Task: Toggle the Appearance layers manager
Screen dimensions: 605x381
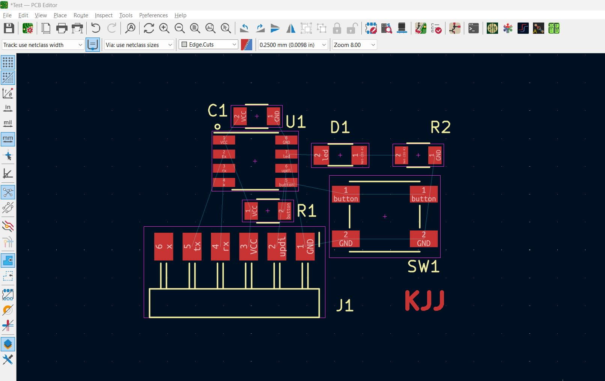Action: (x=8, y=344)
